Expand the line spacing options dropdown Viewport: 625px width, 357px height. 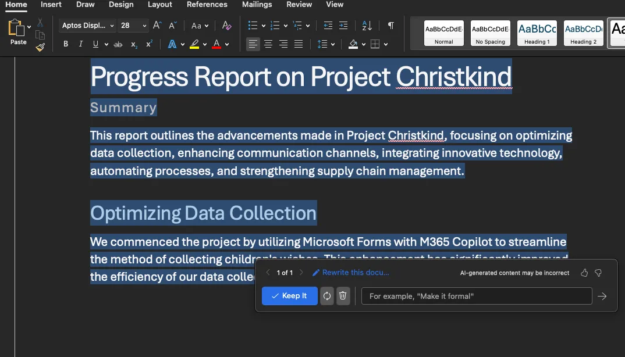click(332, 44)
